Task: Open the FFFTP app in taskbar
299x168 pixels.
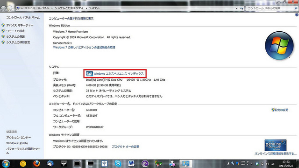Action: 158,164
